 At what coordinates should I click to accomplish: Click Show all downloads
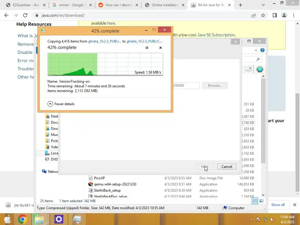click(x=278, y=205)
